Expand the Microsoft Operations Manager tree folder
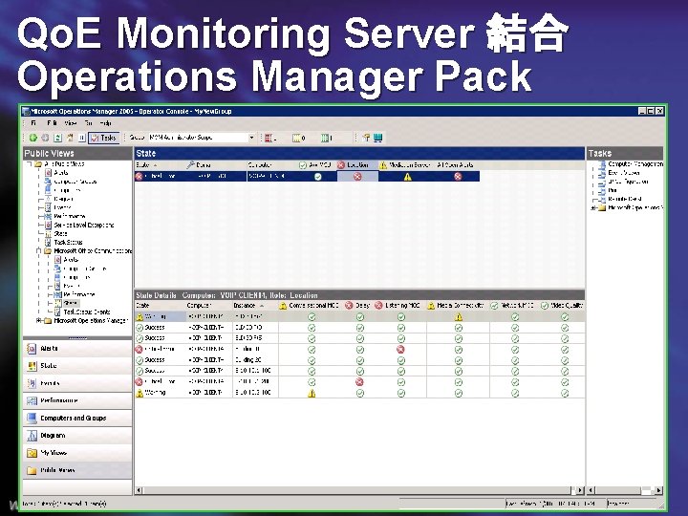 [38, 321]
